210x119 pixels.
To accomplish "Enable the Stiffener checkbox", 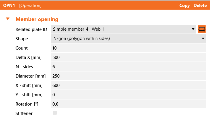I will (55, 113).
